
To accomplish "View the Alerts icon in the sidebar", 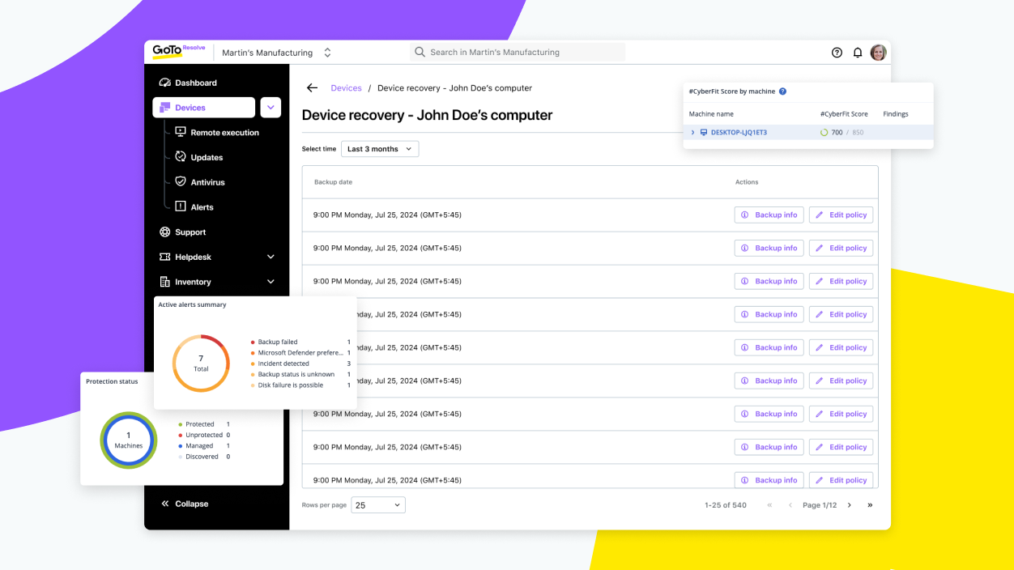I will [180, 206].
